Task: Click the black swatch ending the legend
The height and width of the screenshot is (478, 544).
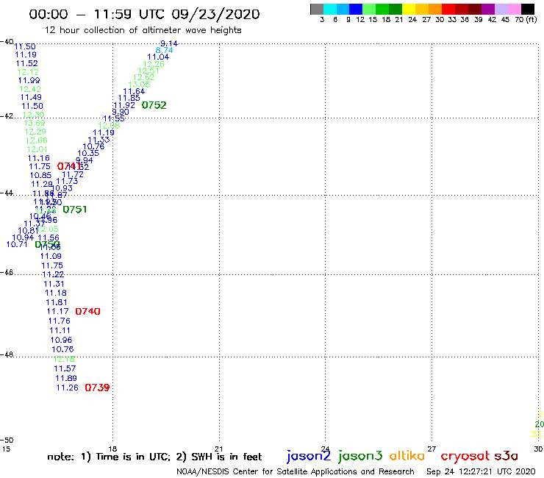Action: coord(527,9)
